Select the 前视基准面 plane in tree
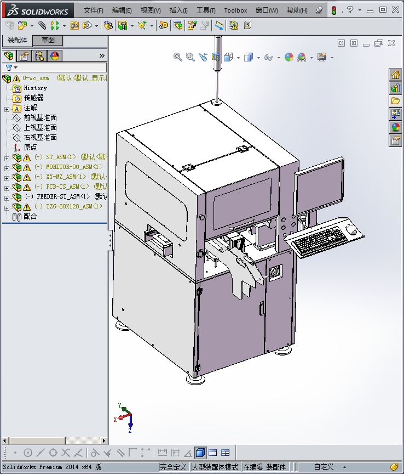Screen dimensions: 404x474 [41, 117]
